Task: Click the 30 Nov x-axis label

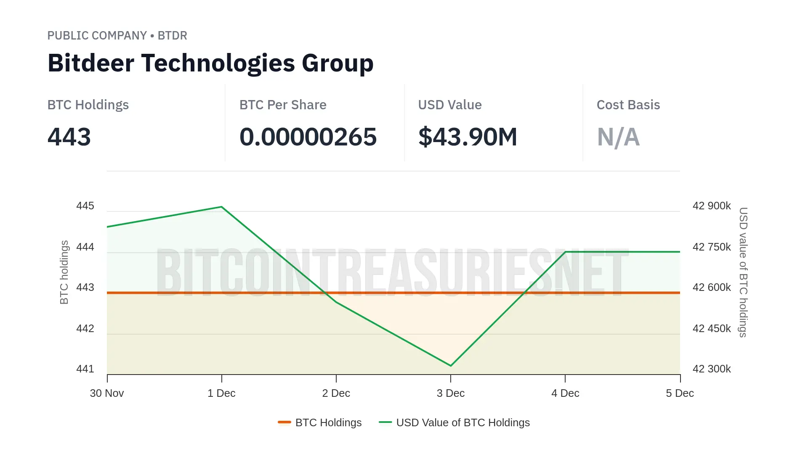Action: [x=107, y=393]
